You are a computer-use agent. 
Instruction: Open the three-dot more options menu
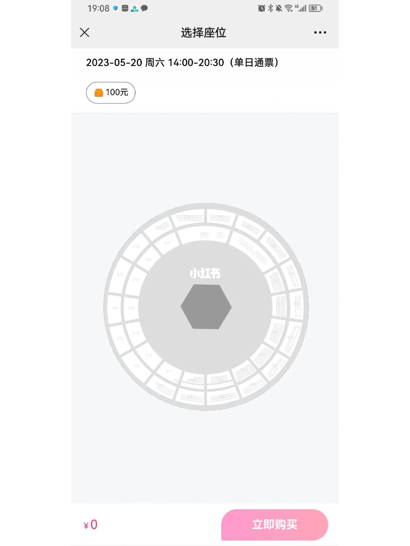tap(320, 33)
